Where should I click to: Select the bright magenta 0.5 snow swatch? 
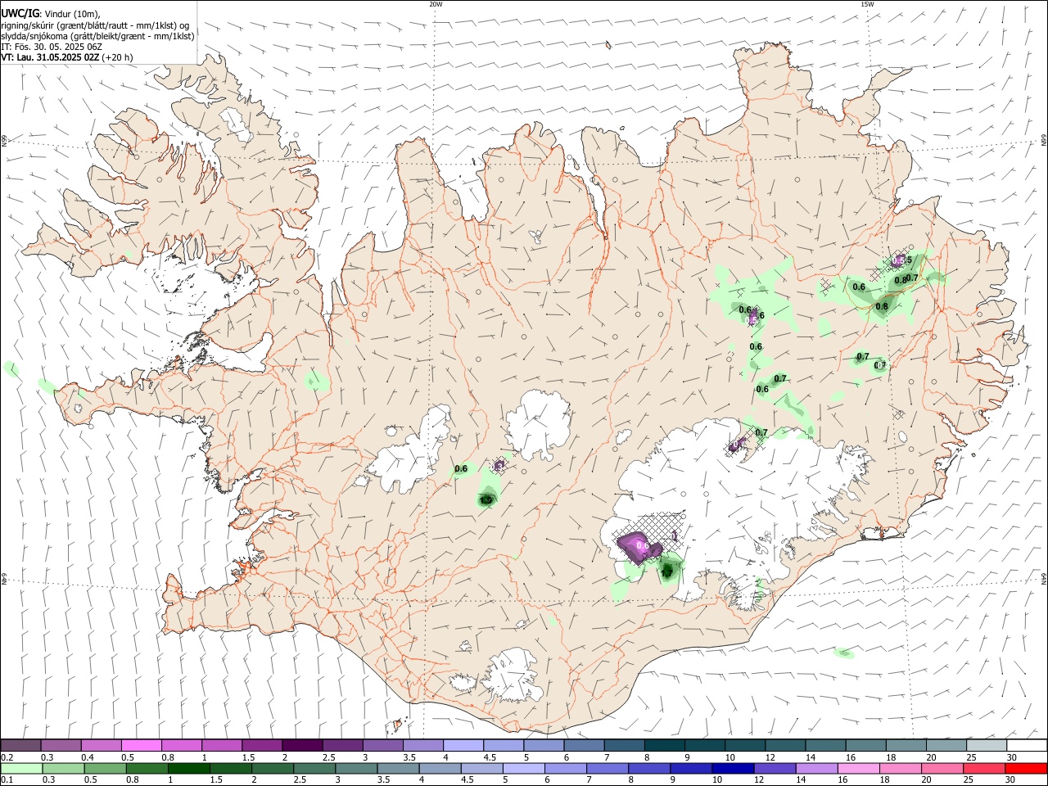click(141, 746)
